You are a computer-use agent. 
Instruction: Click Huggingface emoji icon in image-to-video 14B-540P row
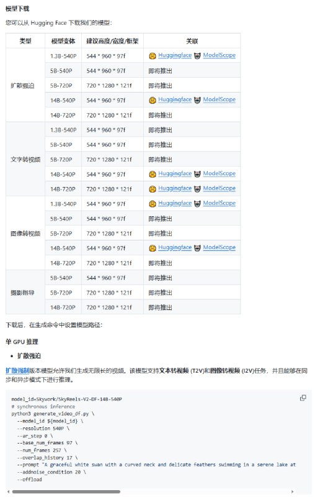pyautogui.click(x=153, y=248)
